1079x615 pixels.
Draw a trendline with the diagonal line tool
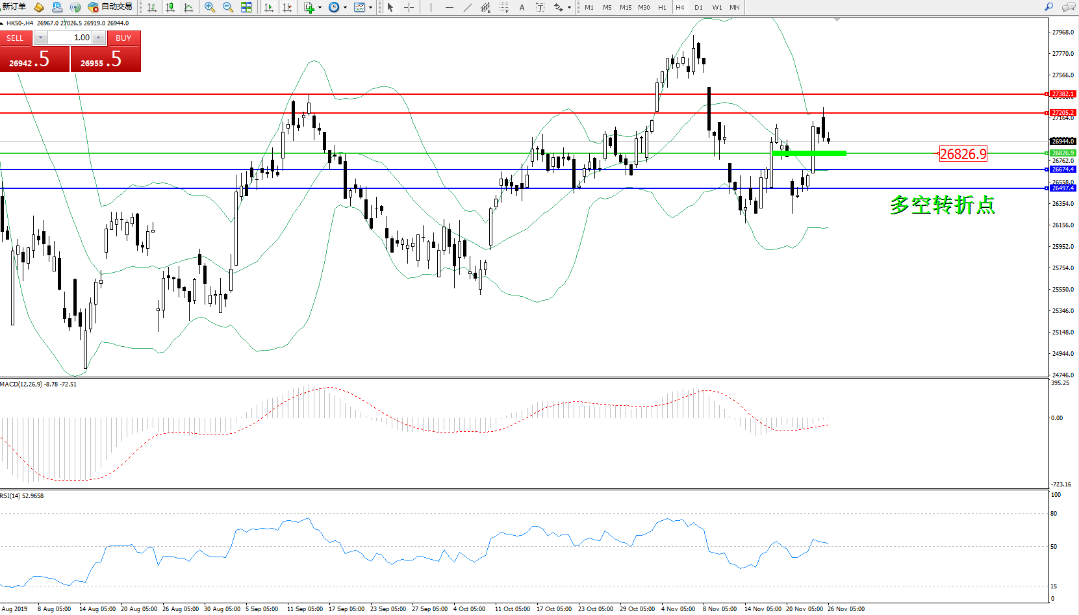point(468,7)
